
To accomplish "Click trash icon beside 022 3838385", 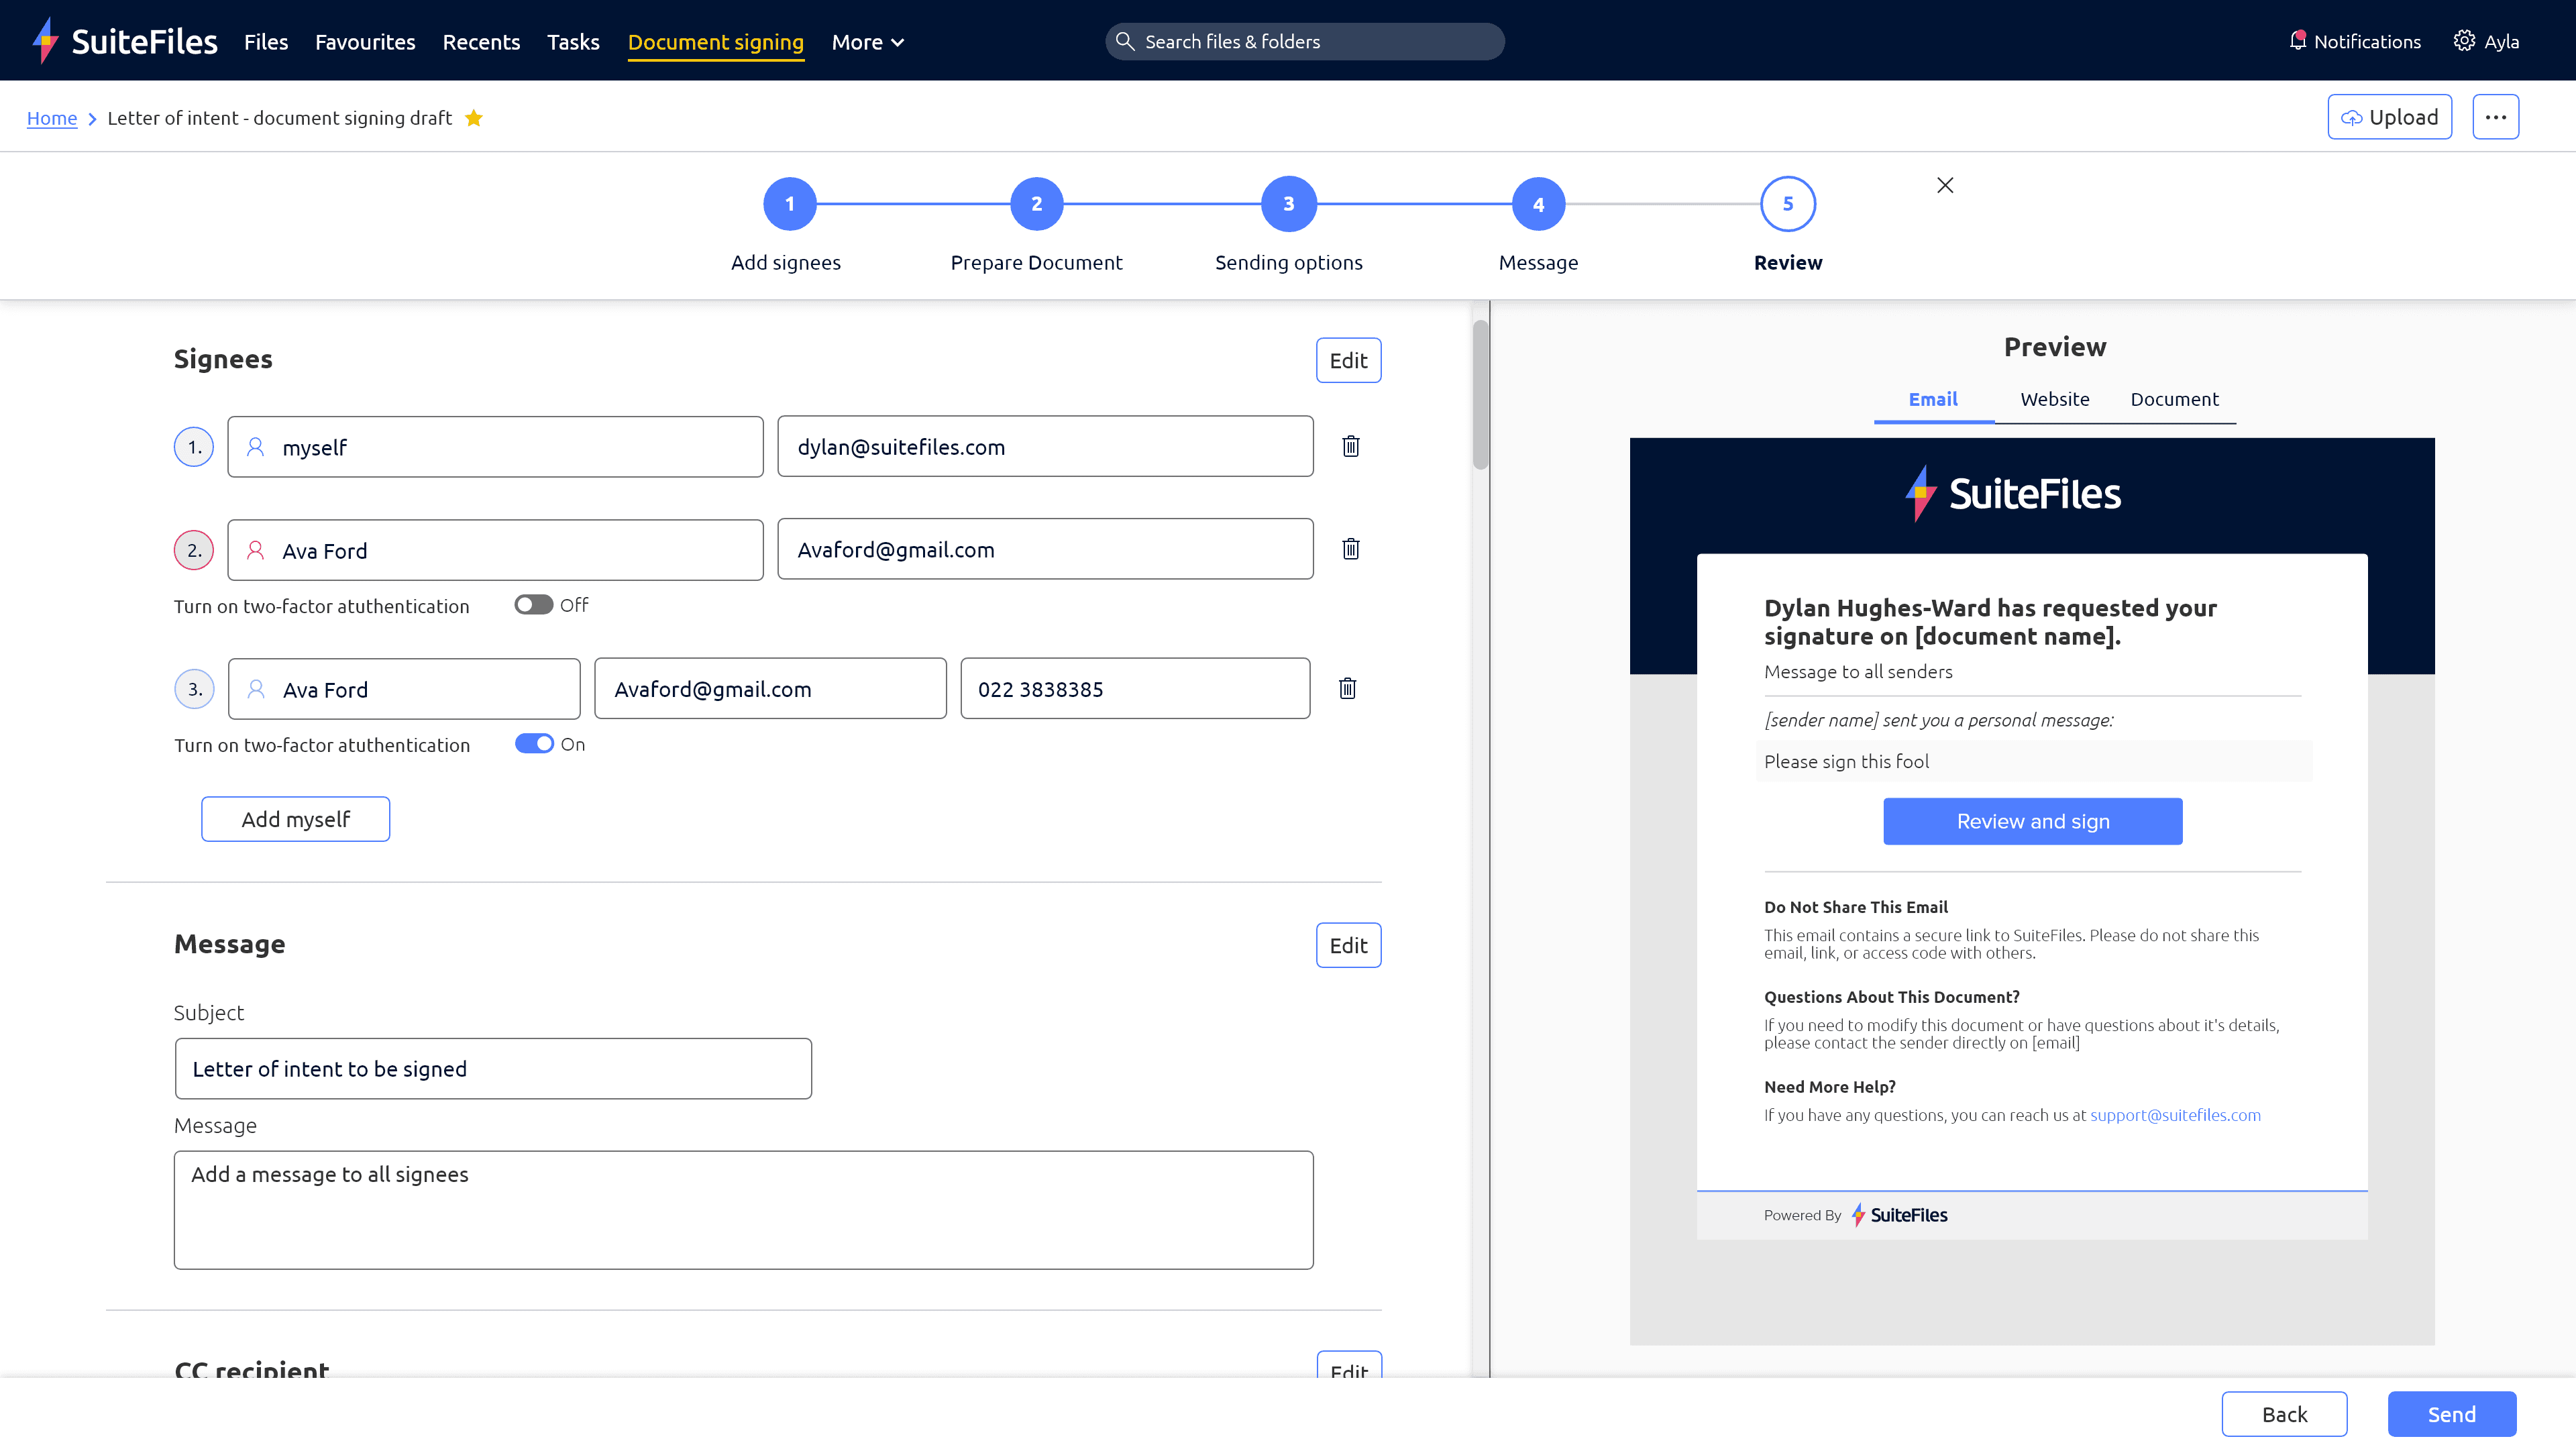I will (x=1347, y=688).
